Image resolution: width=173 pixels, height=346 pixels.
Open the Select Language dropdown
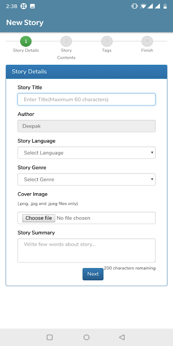pos(86,153)
